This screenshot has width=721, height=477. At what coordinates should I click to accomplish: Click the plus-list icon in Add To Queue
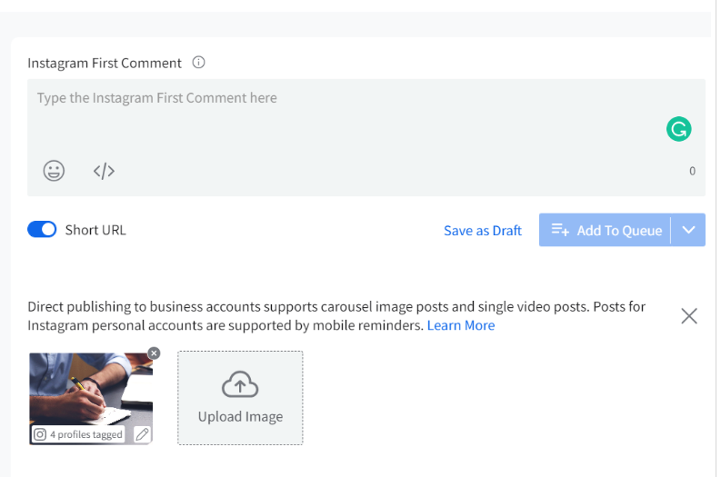coord(560,230)
